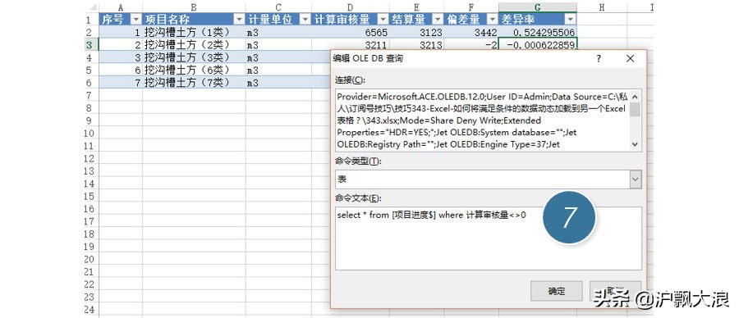This screenshot has height=318, width=739.
Task: Click the help question mark in dialog title
Action: pos(599,59)
